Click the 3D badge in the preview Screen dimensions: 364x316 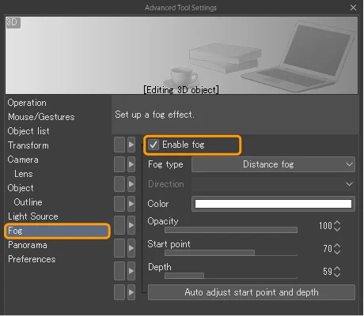13,22
